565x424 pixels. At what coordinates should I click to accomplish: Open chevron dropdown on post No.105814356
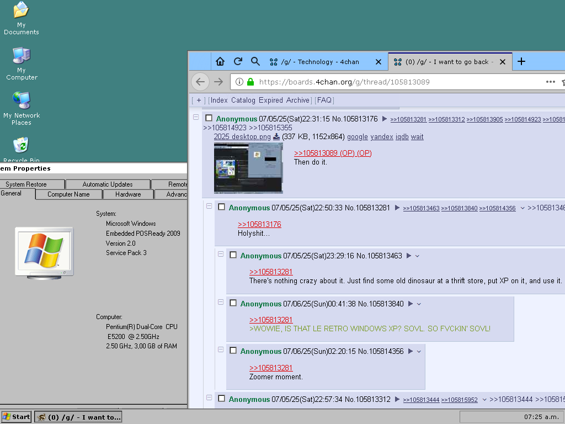coord(419,352)
